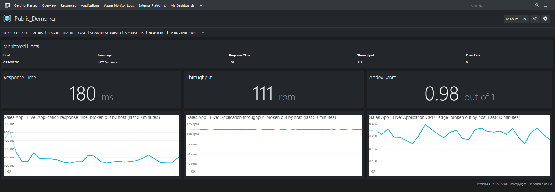Click New Relic logo on throughput chart
This screenshot has height=192, width=555.
(193, 171)
